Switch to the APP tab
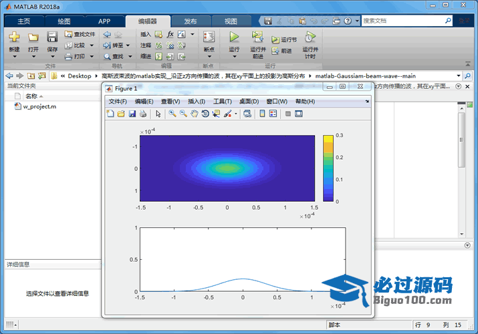 104,21
